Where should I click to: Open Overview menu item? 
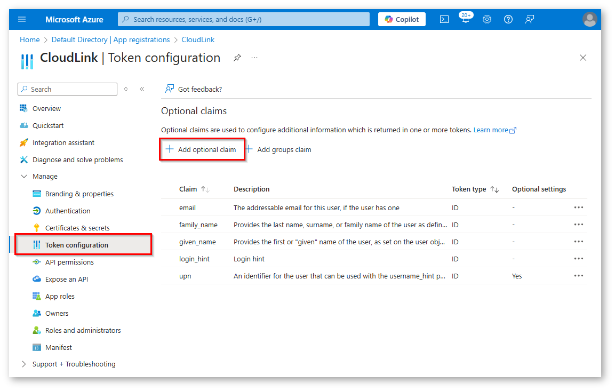point(46,108)
